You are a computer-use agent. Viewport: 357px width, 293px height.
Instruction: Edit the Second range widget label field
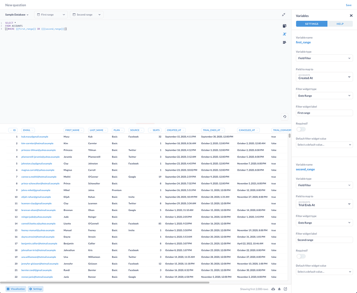(x=324, y=240)
